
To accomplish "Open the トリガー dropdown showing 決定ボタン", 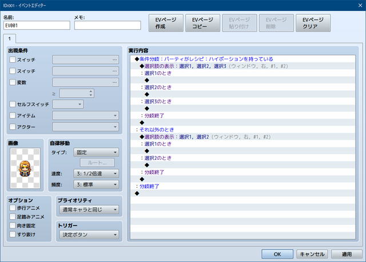I will (x=89, y=235).
